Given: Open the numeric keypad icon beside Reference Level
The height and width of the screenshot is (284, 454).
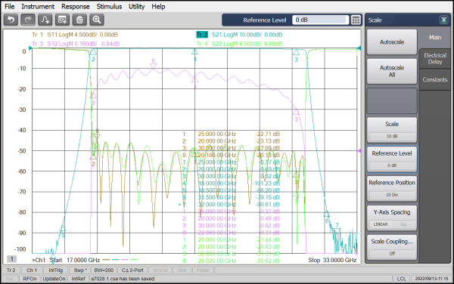Looking at the screenshot, I should (x=356, y=20).
